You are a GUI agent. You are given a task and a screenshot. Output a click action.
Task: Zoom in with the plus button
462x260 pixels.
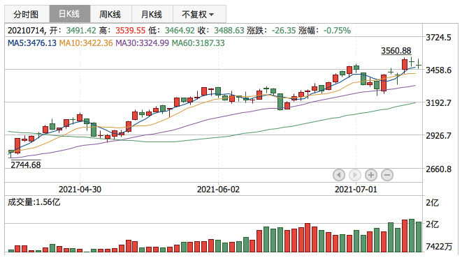pyautogui.click(x=371, y=176)
